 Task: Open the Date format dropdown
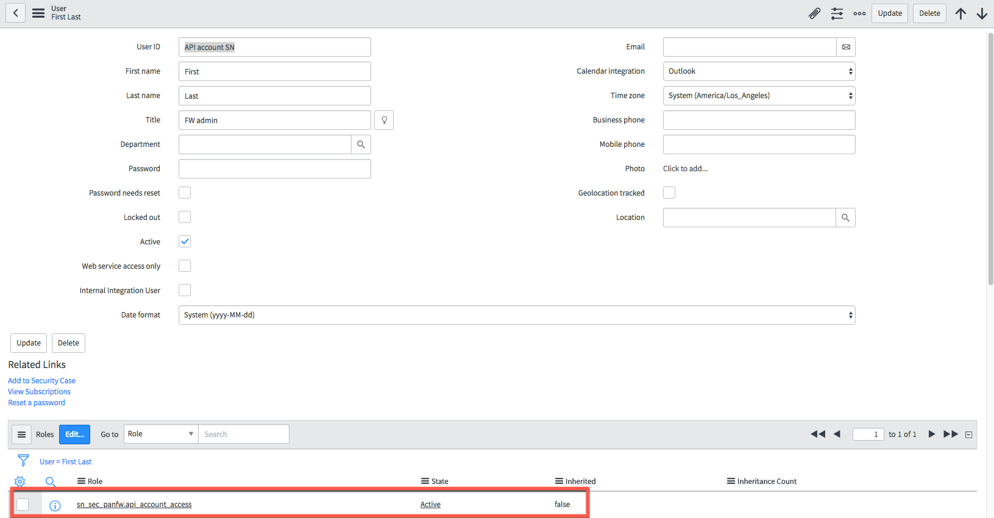(517, 315)
